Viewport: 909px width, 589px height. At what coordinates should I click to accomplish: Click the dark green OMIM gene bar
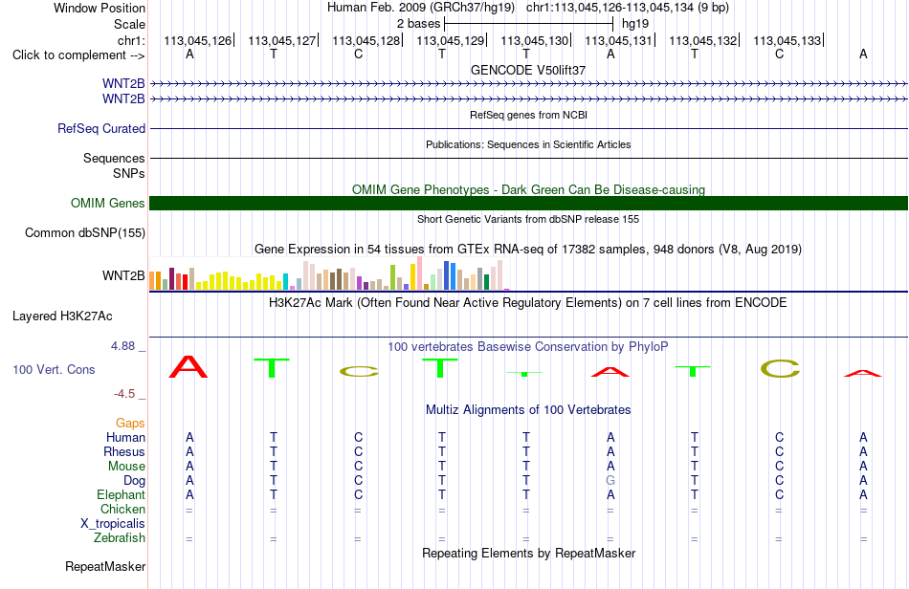(528, 204)
